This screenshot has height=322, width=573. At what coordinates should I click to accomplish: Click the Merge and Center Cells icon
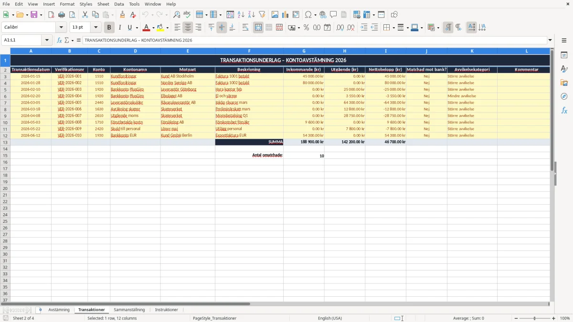coord(258,28)
